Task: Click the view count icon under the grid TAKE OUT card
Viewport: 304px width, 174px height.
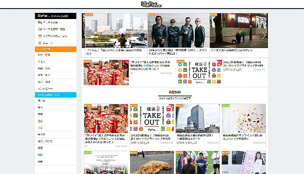Action: coord(132,143)
